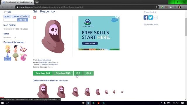The image size is (187, 105).
Task: Switch to the Grim Reaper Icon tab
Action: coord(17,2)
